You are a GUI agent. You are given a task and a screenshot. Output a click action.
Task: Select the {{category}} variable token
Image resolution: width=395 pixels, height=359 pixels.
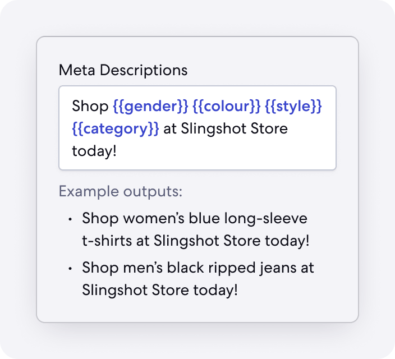pyautogui.click(x=116, y=128)
